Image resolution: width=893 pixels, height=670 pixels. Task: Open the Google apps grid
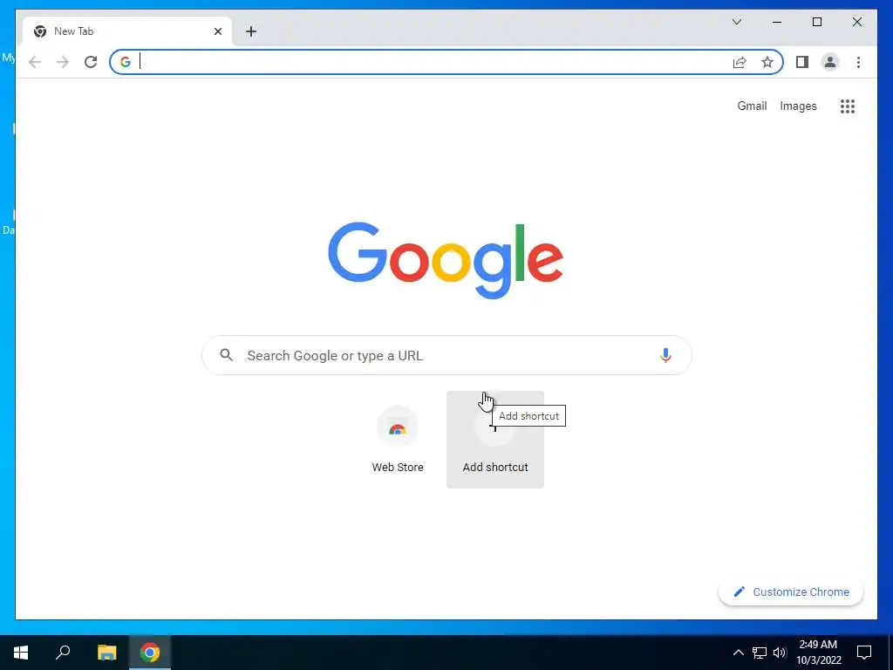pos(848,106)
